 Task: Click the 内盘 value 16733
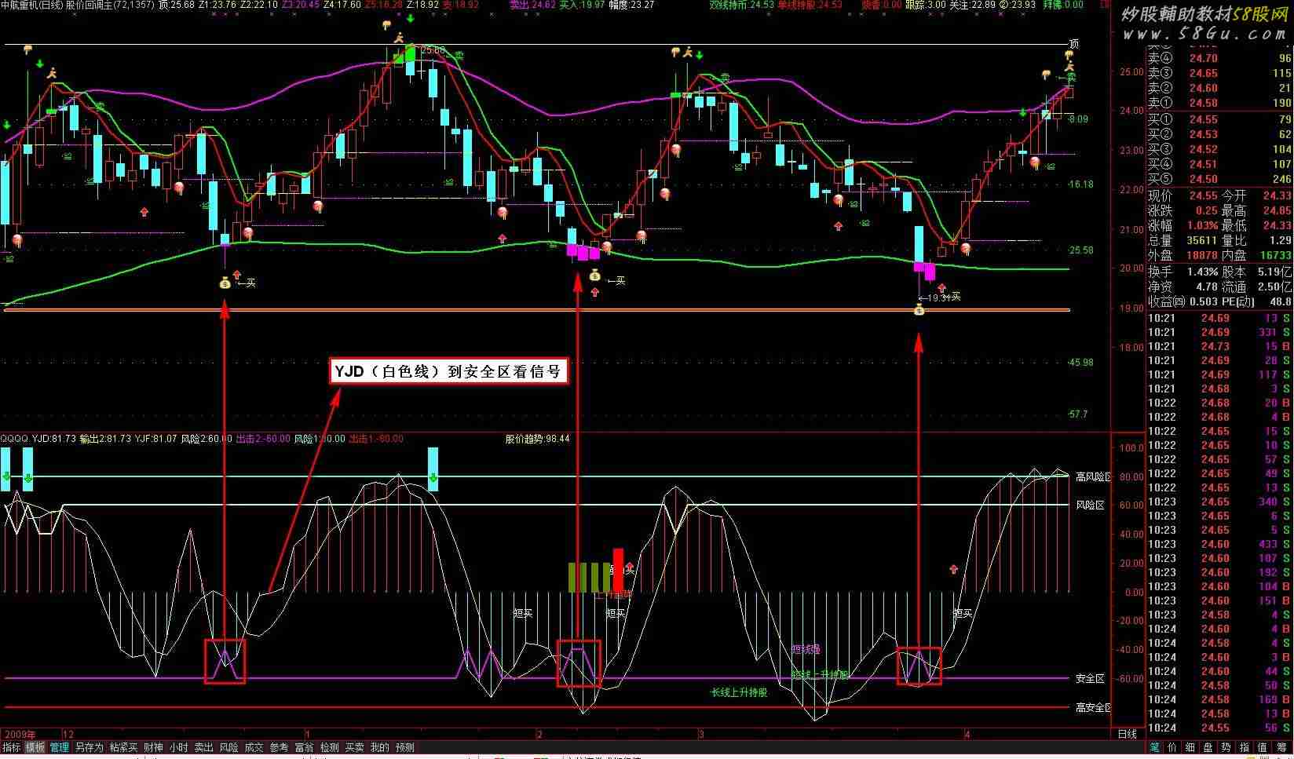point(1277,255)
